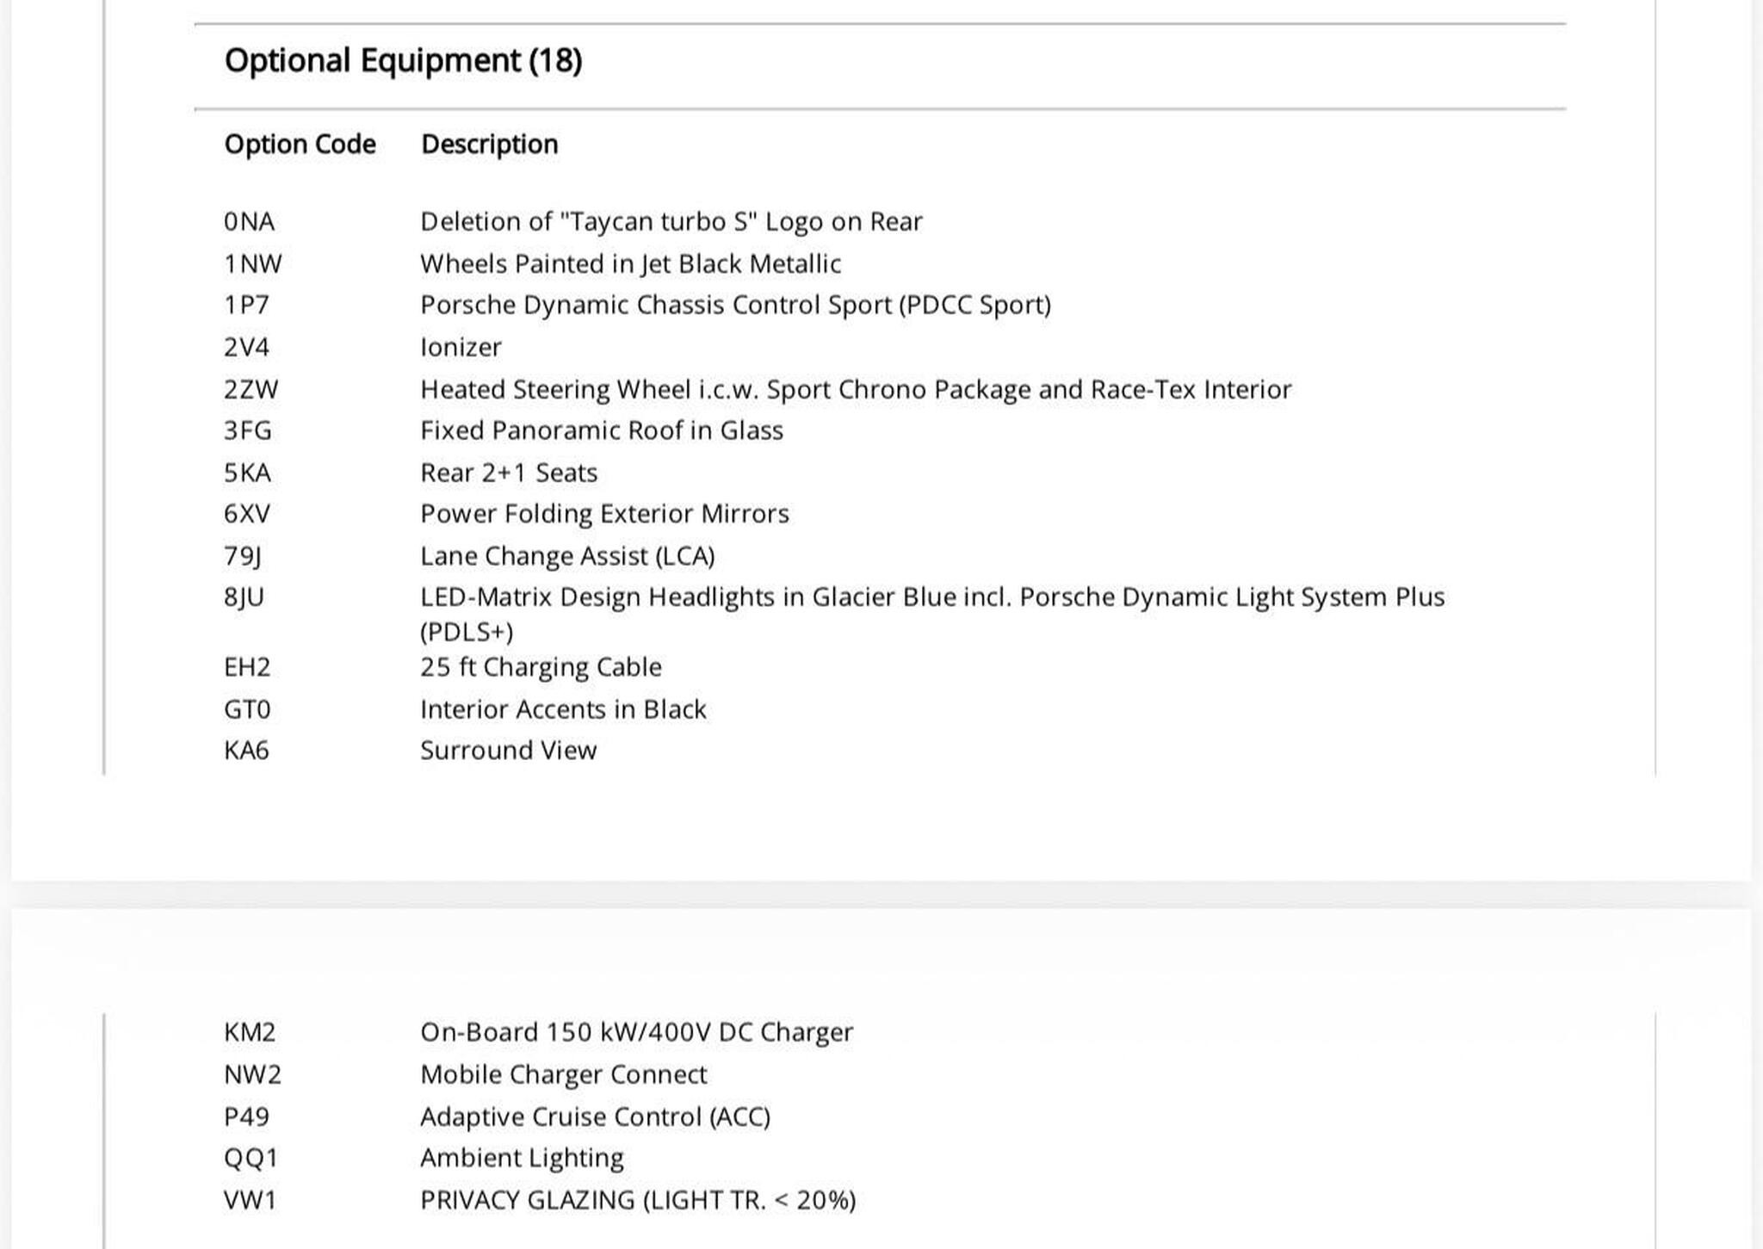Click Power Folding Exterior Mirrors text
Viewport: 1763px width, 1249px height.
click(x=604, y=514)
